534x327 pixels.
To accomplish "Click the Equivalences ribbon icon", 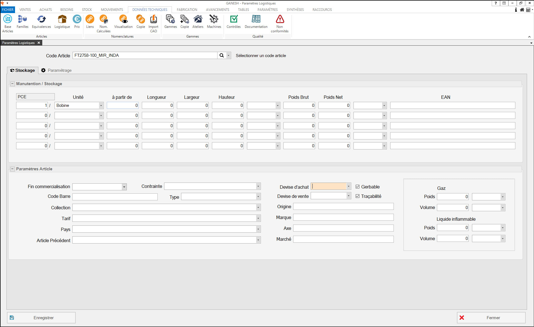I will point(41,19).
